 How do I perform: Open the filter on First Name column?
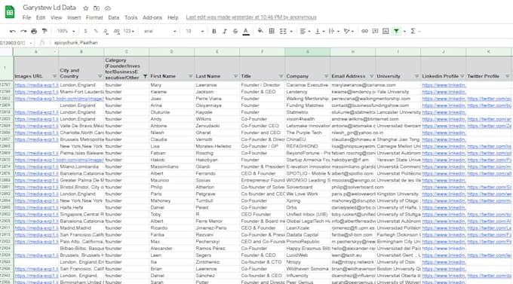click(190, 76)
